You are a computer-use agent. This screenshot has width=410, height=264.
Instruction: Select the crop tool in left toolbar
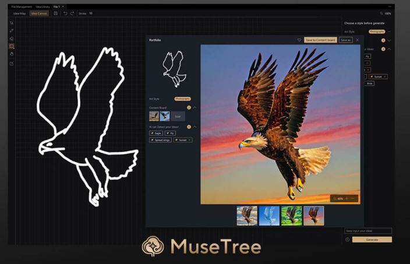[12, 23]
